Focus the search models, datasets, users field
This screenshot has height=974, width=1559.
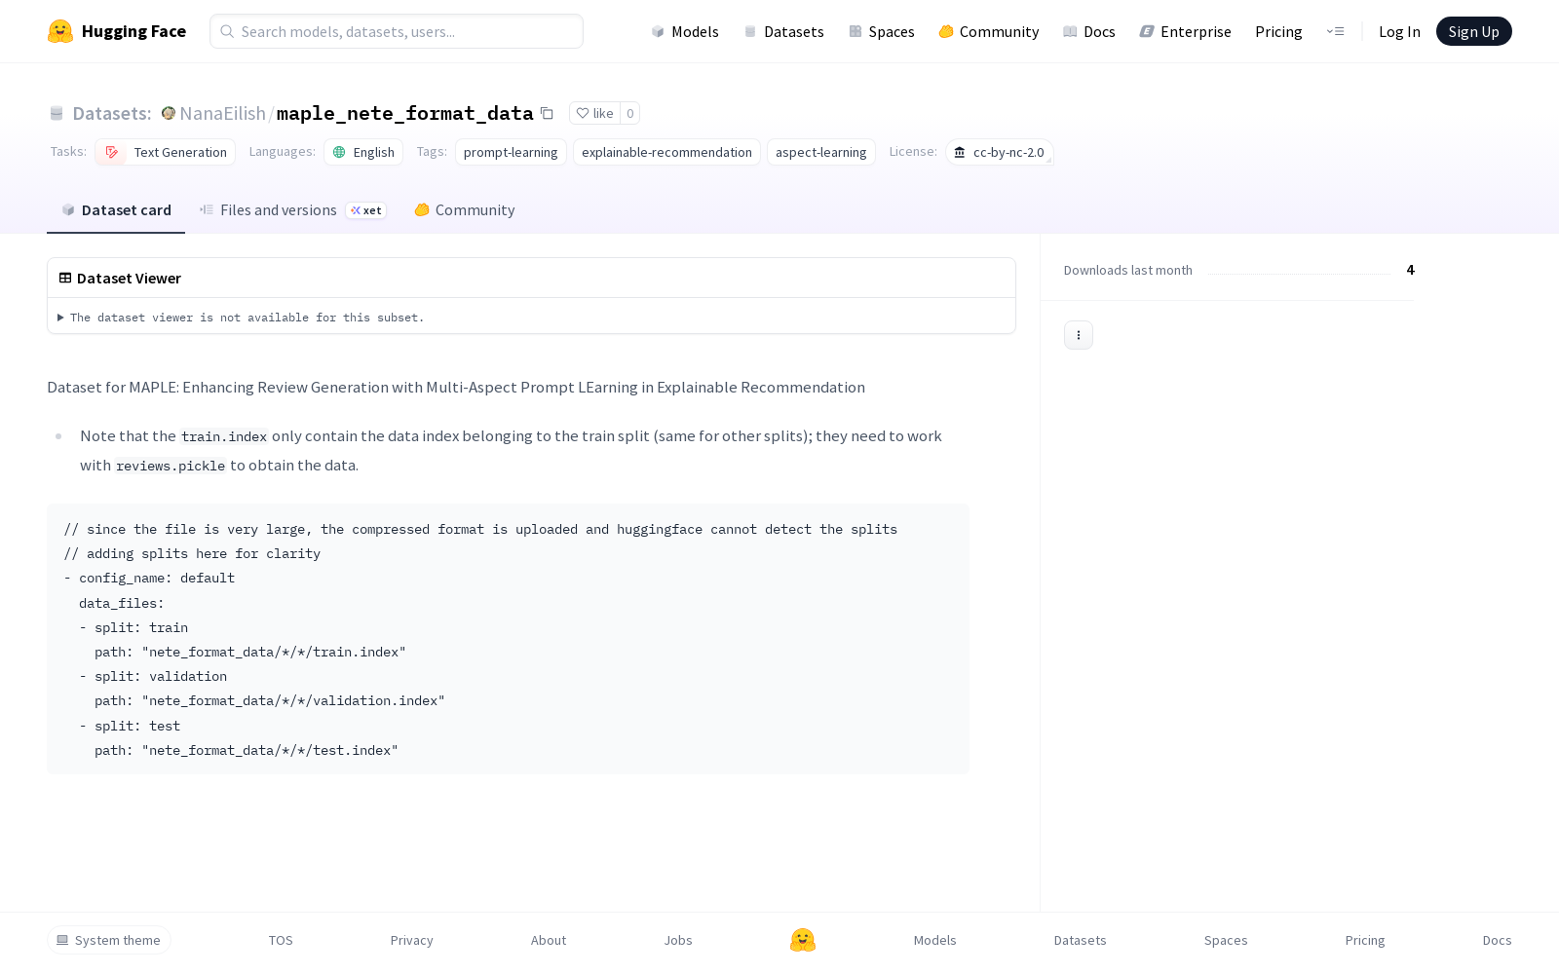[397, 31]
